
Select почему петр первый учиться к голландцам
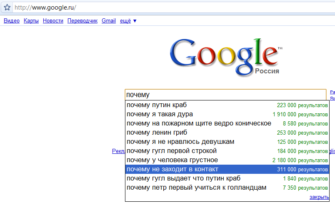227,188
